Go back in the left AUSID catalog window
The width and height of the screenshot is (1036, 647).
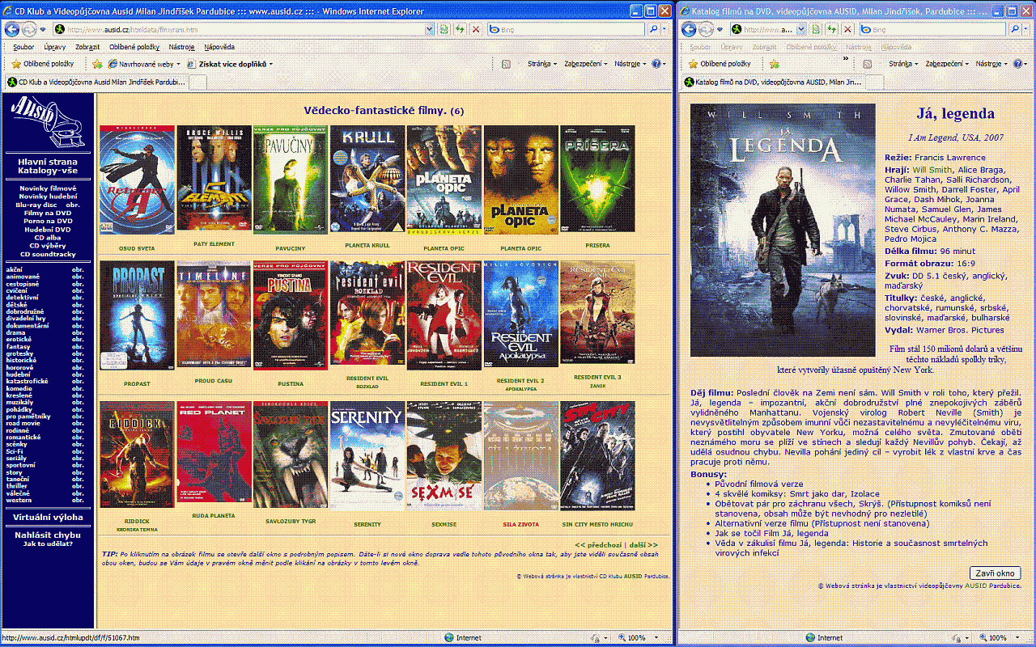[x=12, y=29]
